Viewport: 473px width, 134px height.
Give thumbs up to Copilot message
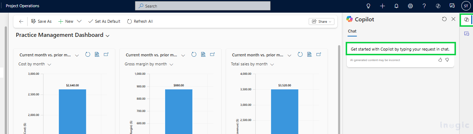[440, 60]
